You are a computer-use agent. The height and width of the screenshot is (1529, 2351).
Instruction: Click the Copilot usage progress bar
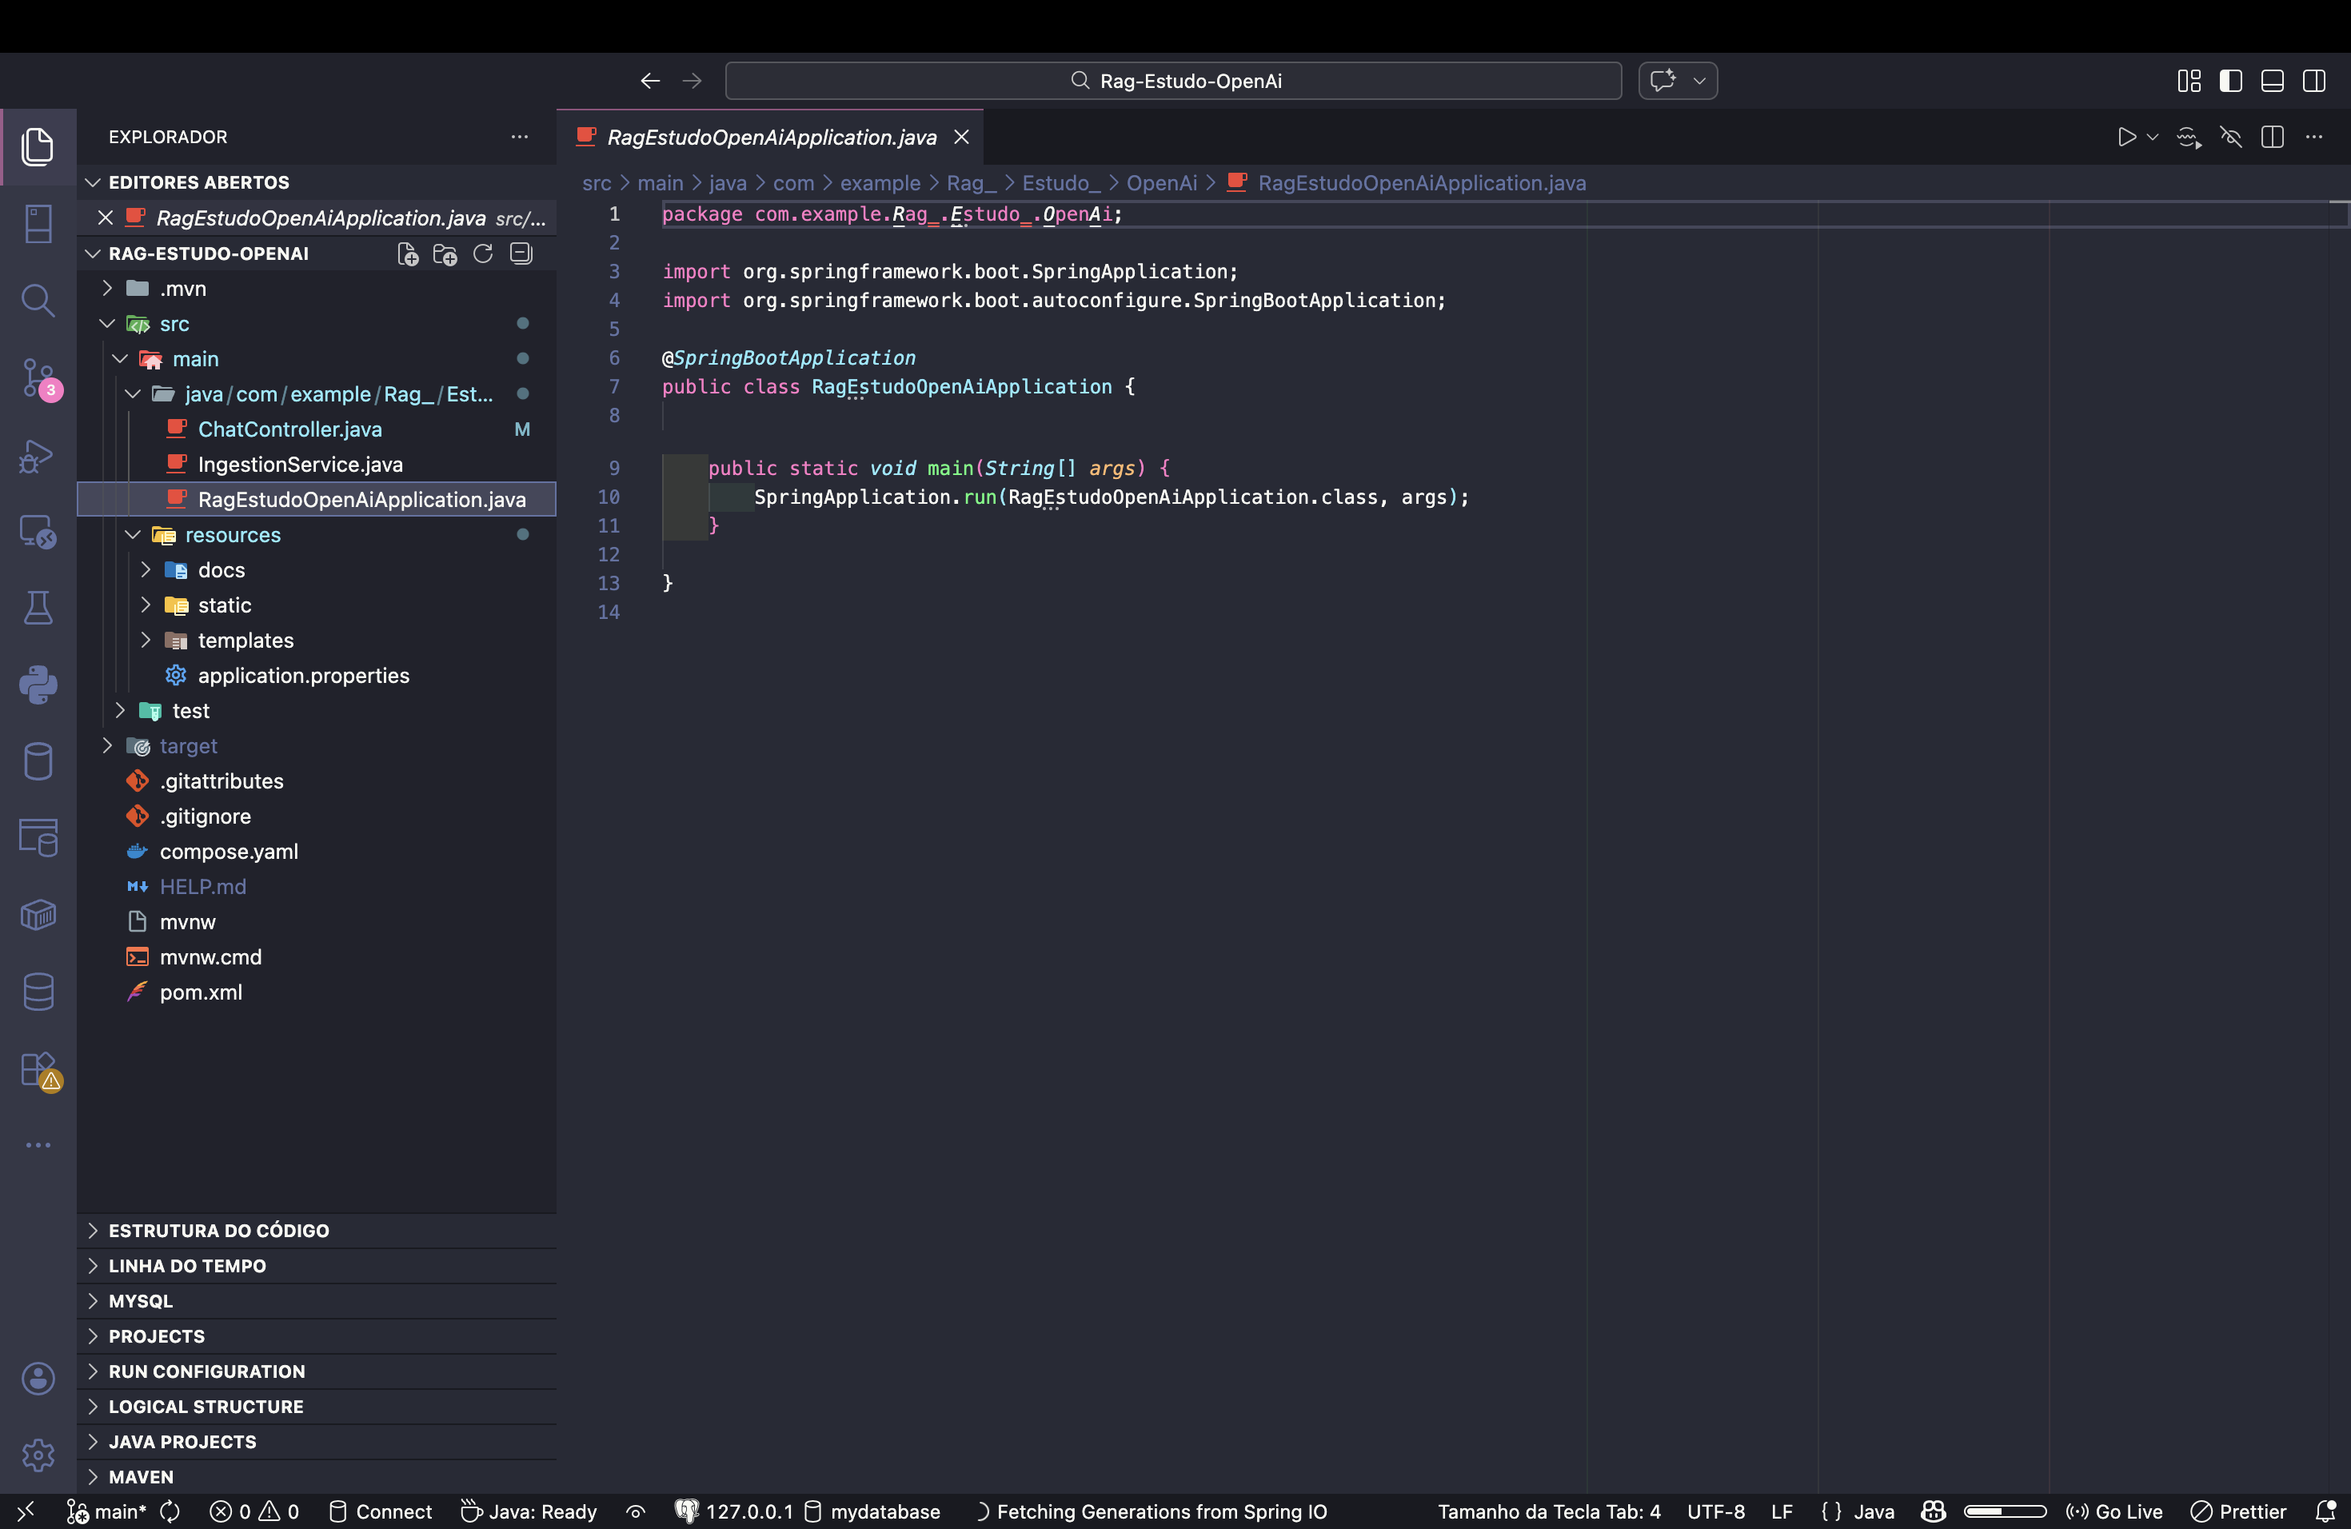coord(2004,1511)
